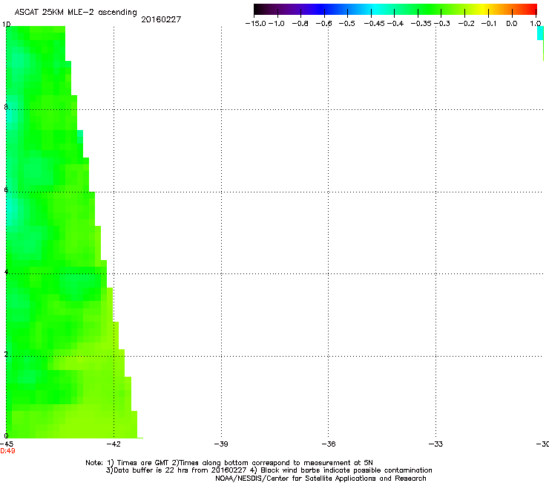The height and width of the screenshot is (483, 549).
Task: Click the '-33' longitude axis label
Action: coord(435,444)
